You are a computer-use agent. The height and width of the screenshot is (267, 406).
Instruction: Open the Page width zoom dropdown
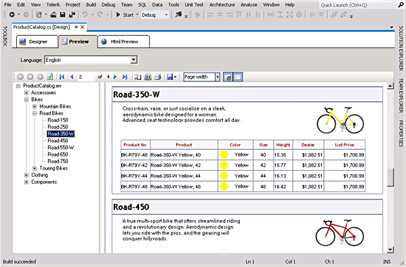tap(218, 77)
